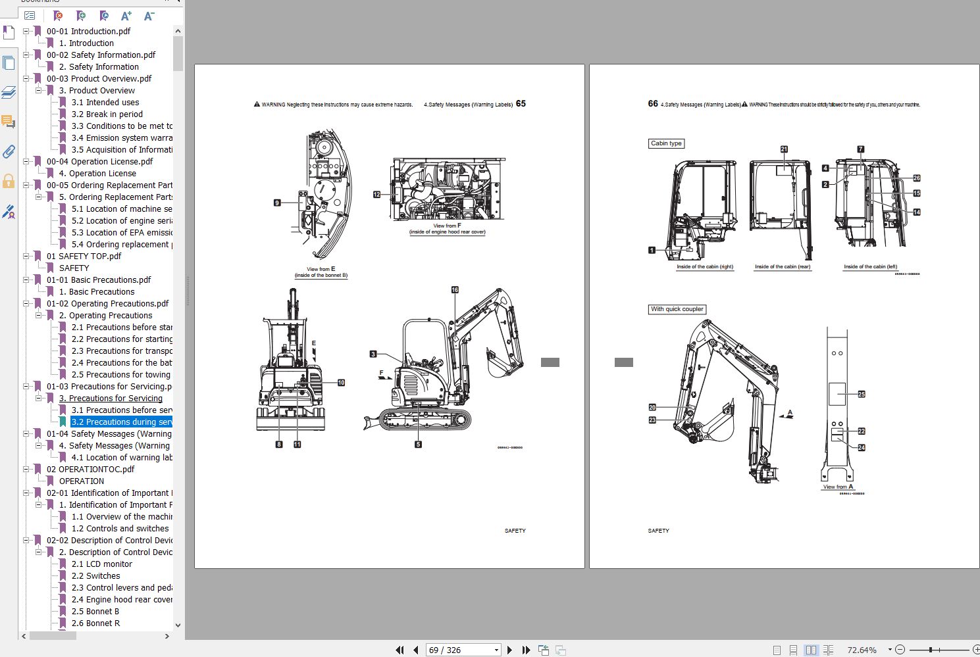Enable single page continuous scrolling mode

(x=793, y=650)
